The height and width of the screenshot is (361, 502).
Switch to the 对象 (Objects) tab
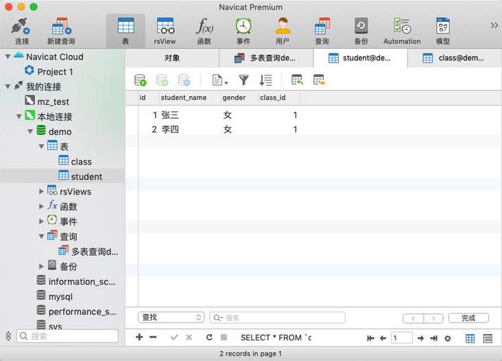coord(172,58)
